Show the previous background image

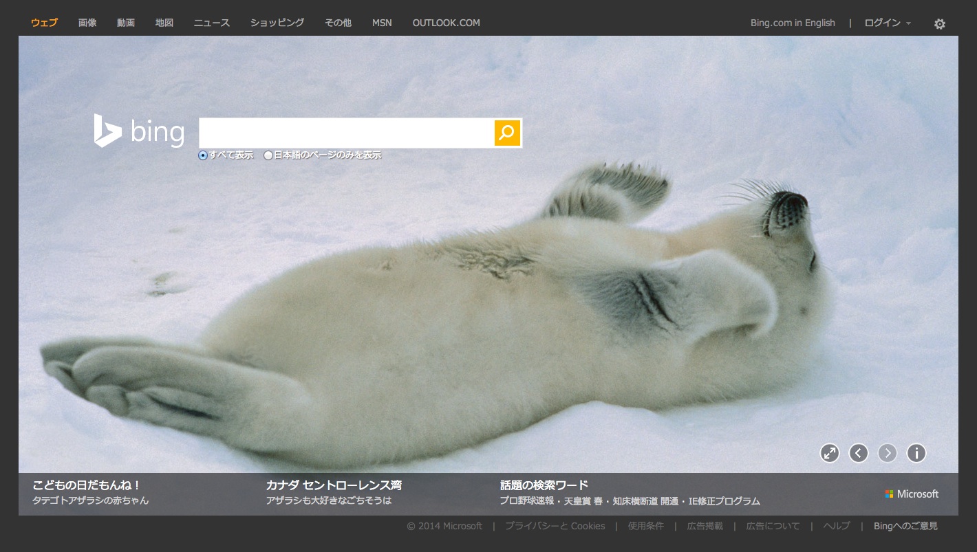click(x=859, y=453)
